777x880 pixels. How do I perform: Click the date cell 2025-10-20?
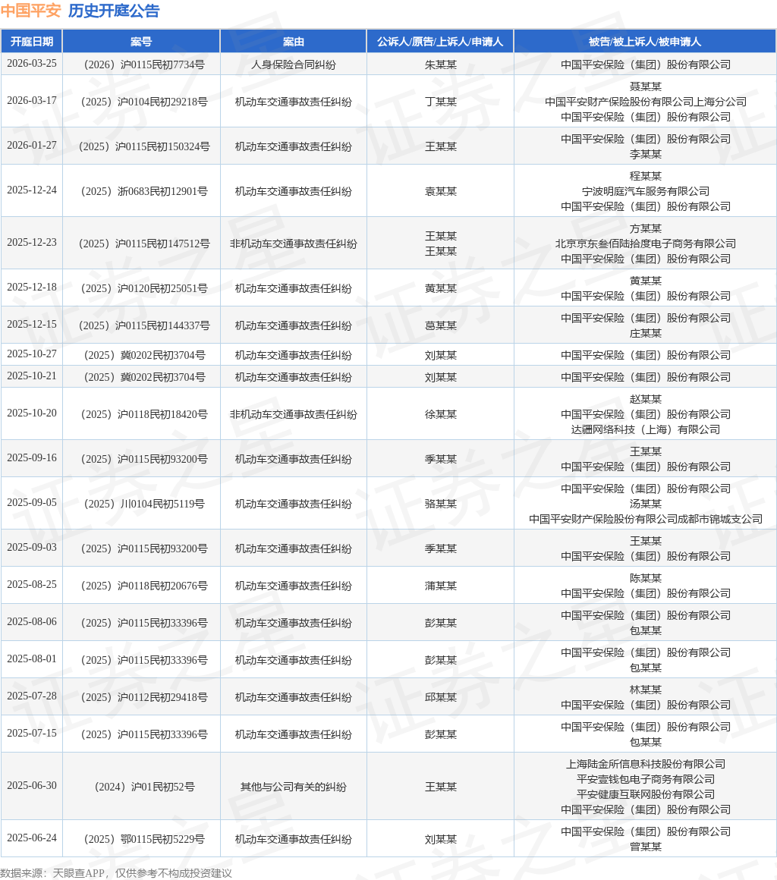pyautogui.click(x=31, y=413)
